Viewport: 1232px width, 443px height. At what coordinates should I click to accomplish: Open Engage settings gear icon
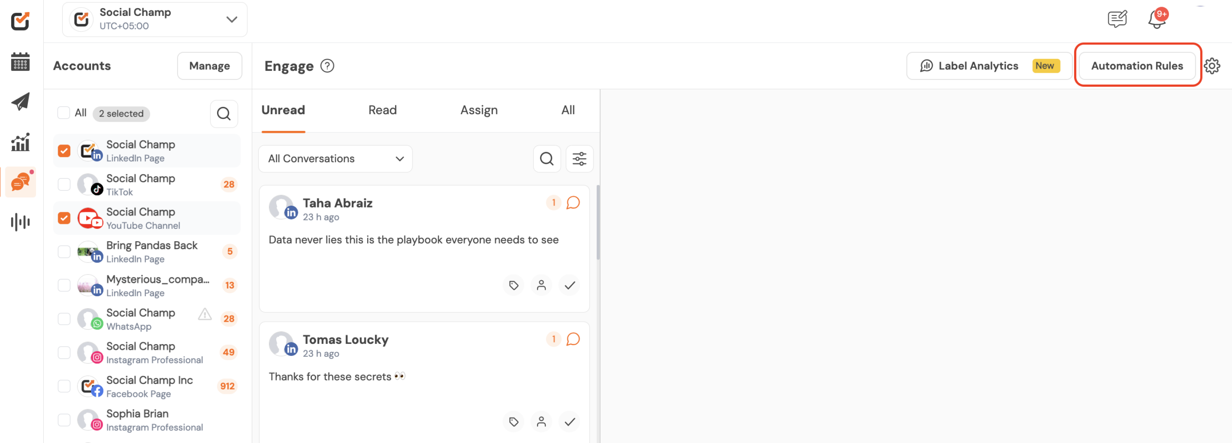1212,66
